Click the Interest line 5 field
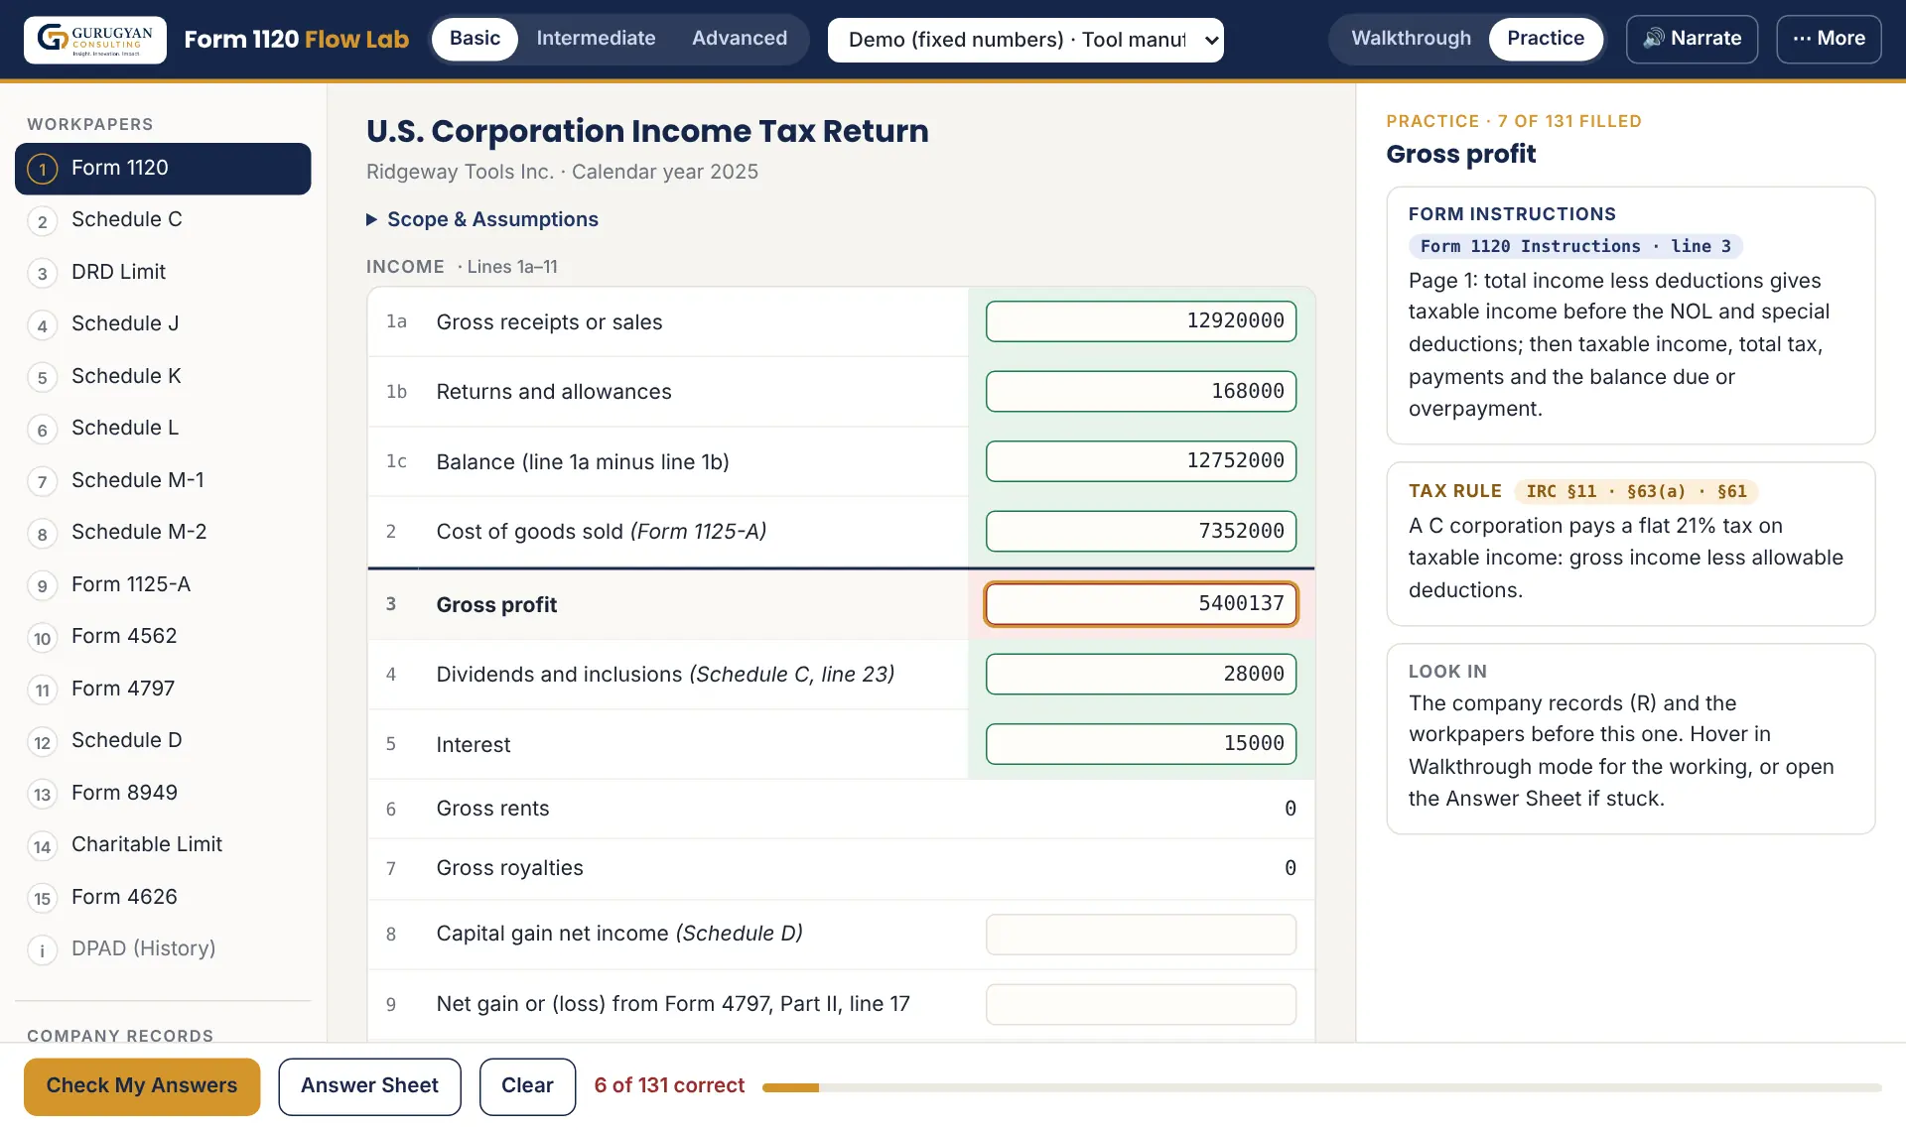This screenshot has height=1131, width=1906. point(1141,744)
